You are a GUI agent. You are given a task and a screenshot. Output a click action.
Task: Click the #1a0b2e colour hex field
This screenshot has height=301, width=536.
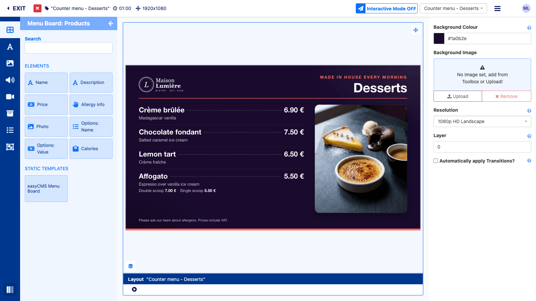tap(488, 38)
